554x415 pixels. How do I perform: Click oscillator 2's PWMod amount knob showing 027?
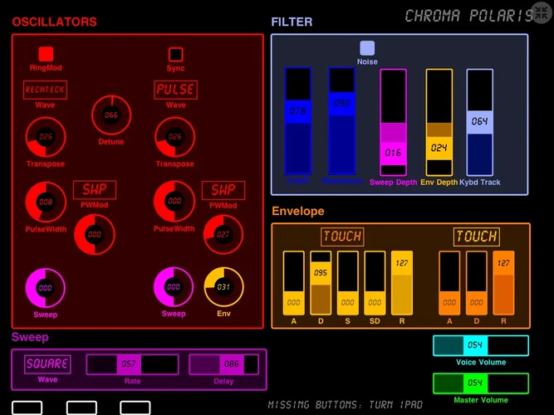[223, 235]
